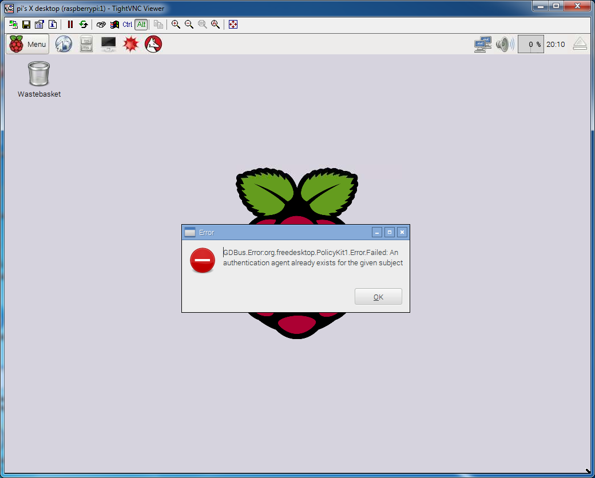Switch to Full Screen mode icon
Screen dimensions: 595x478
coord(233,25)
